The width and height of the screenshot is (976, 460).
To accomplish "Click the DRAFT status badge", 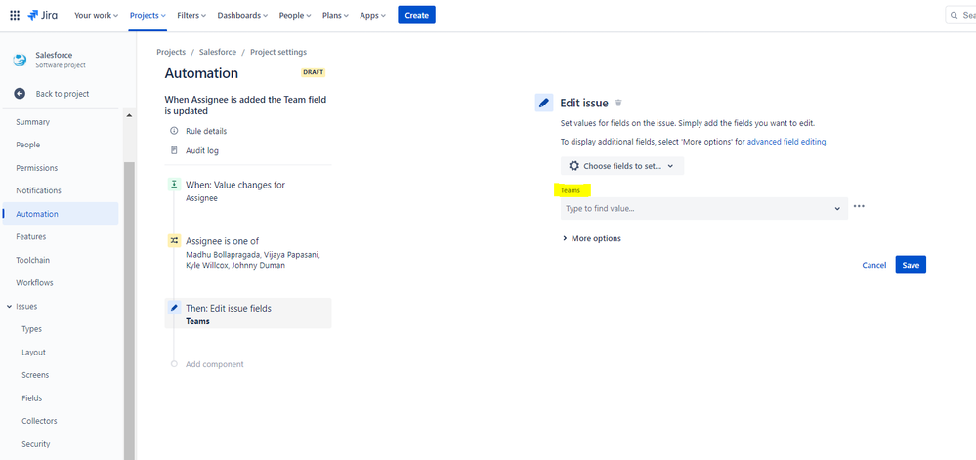I will point(313,73).
